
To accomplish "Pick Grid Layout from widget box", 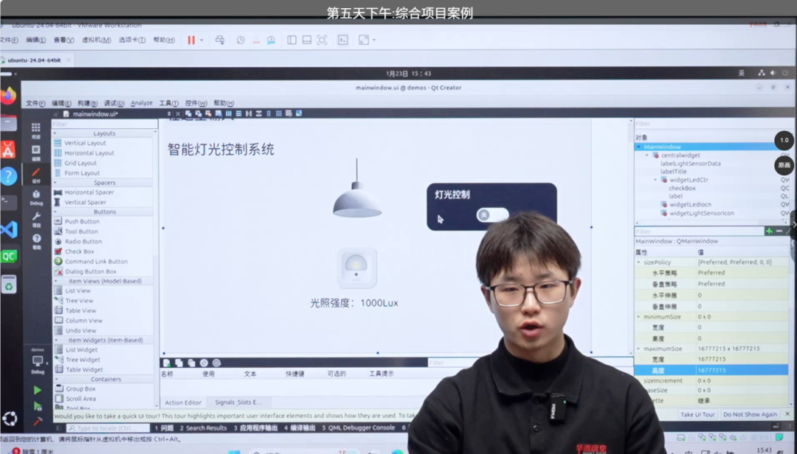I will coord(80,163).
